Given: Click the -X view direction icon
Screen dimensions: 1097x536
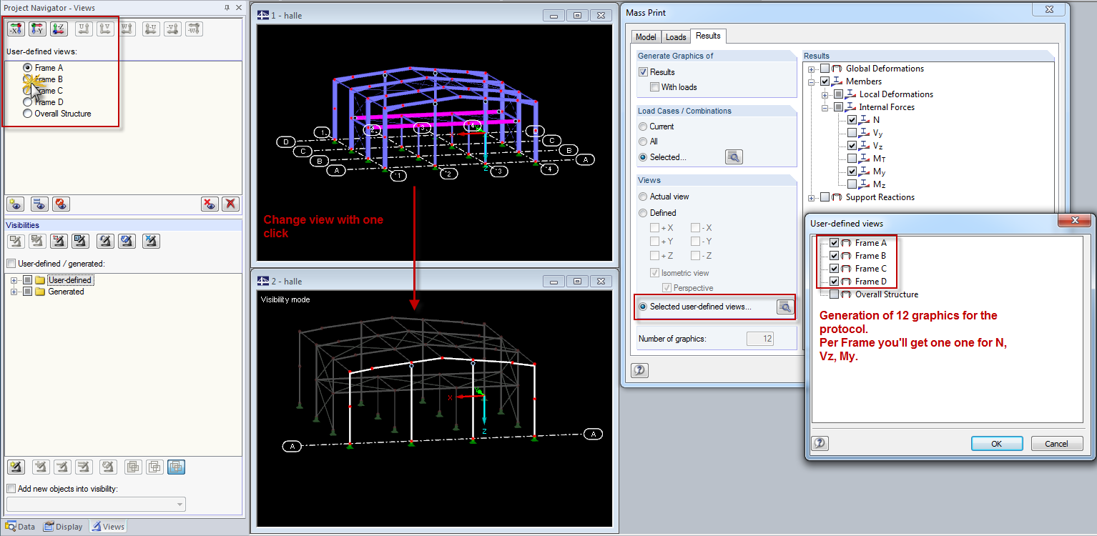Looking at the screenshot, I should [16, 29].
